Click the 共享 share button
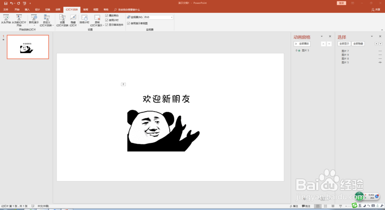The image size is (385, 210). (376, 10)
